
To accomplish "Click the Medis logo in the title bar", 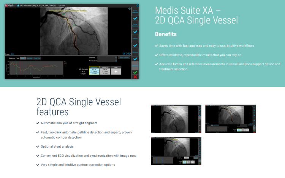I will [9, 5].
